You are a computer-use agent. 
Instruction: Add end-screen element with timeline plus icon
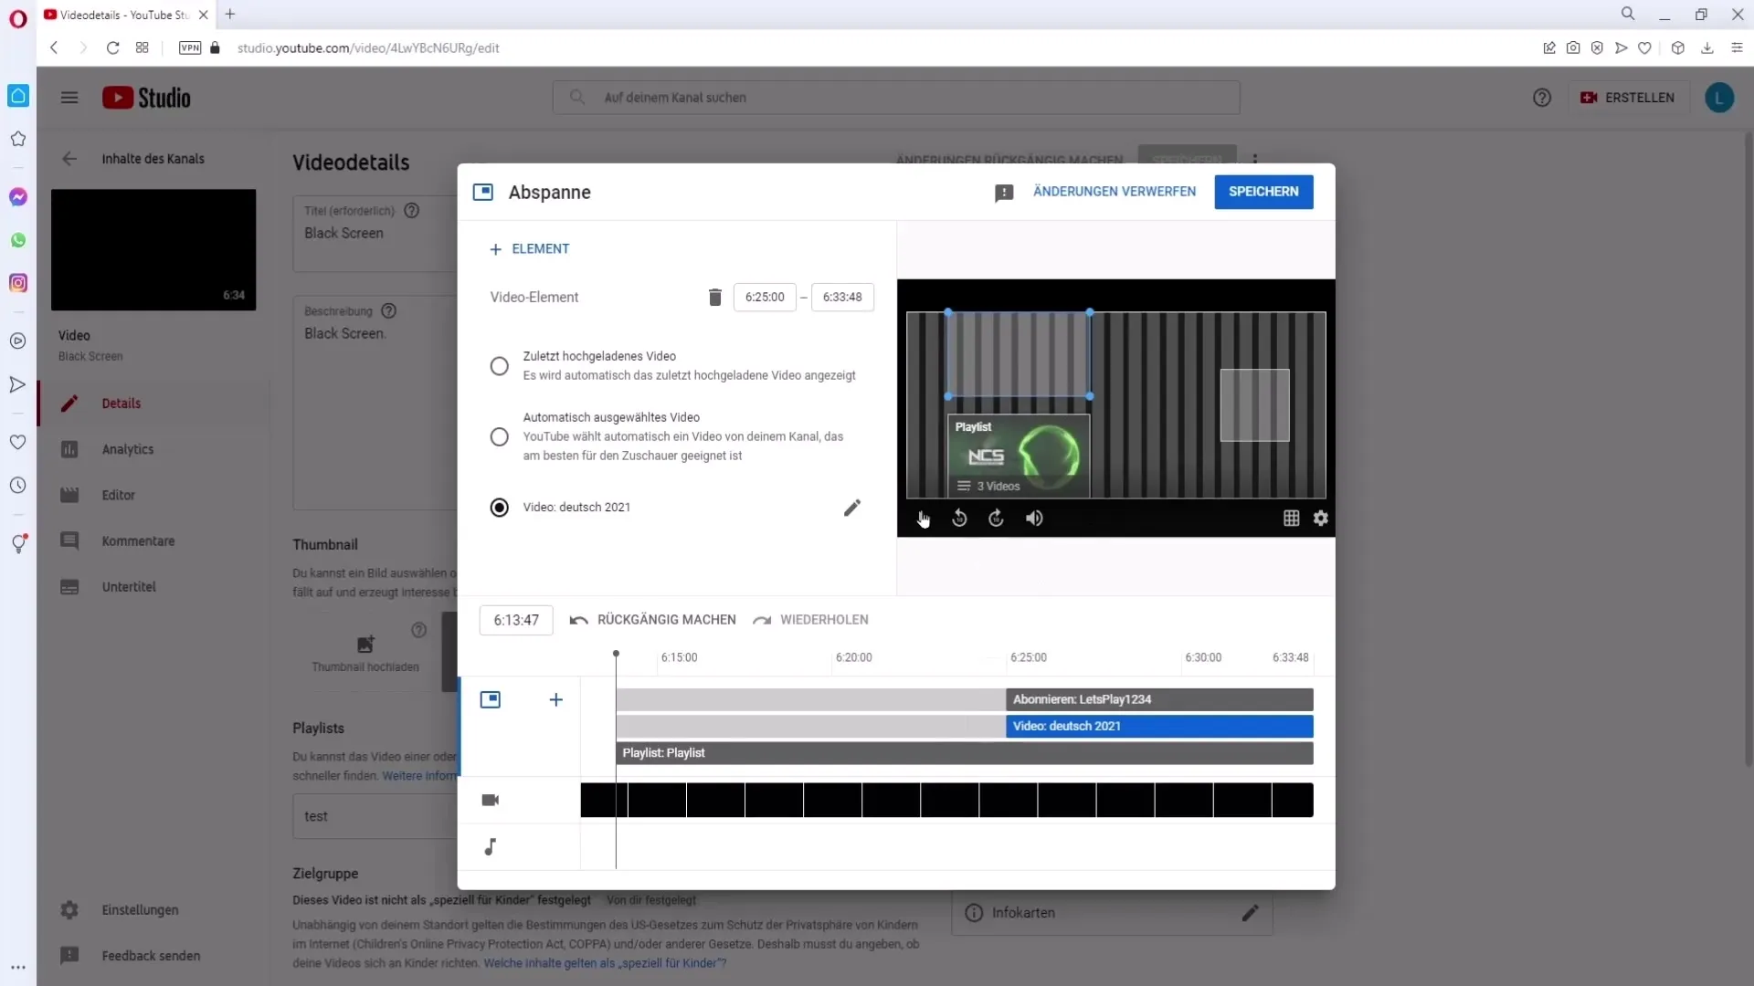(555, 700)
